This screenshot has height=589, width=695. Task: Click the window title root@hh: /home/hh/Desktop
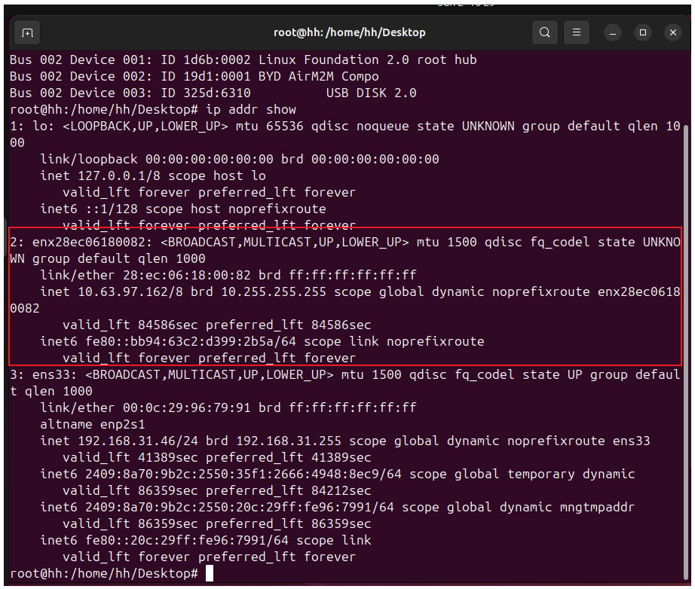point(349,32)
